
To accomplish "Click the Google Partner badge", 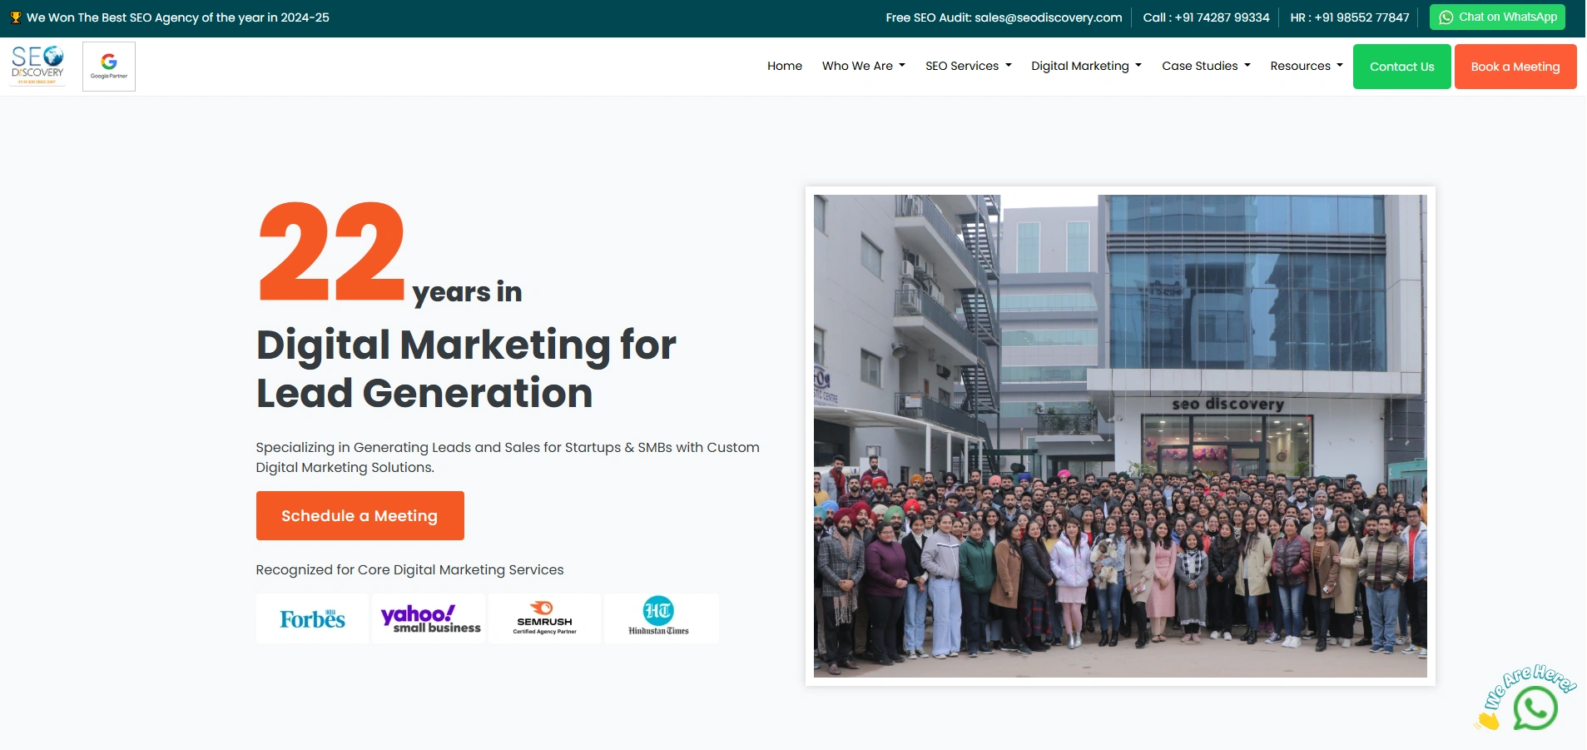I will (x=109, y=67).
